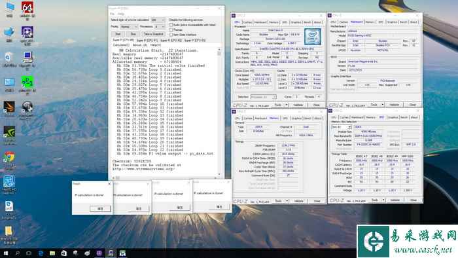Open the Selection processor dropdown in CPU-Z
458x258 pixels.
click(263, 97)
